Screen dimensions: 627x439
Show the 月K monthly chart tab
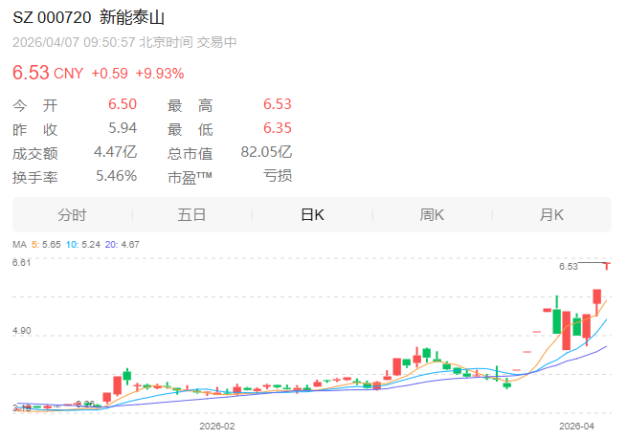551,215
